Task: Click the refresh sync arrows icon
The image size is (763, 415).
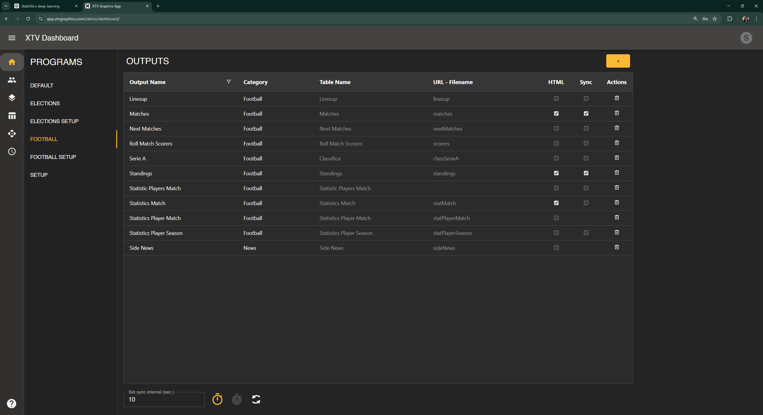Action: click(x=256, y=399)
